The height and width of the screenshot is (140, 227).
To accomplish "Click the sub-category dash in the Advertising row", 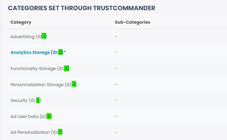I will pyautogui.click(x=116, y=36).
